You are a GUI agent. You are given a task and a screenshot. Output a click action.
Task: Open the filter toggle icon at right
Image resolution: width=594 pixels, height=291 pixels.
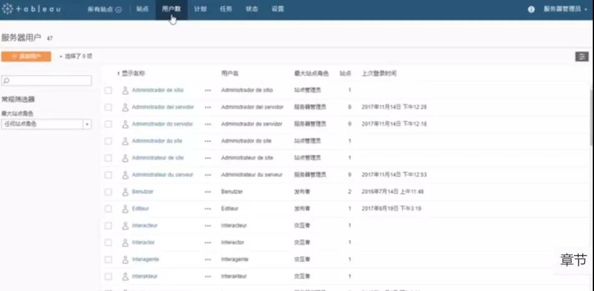(x=582, y=57)
